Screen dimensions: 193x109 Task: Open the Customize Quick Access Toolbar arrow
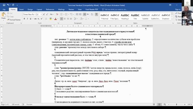point(17,5)
